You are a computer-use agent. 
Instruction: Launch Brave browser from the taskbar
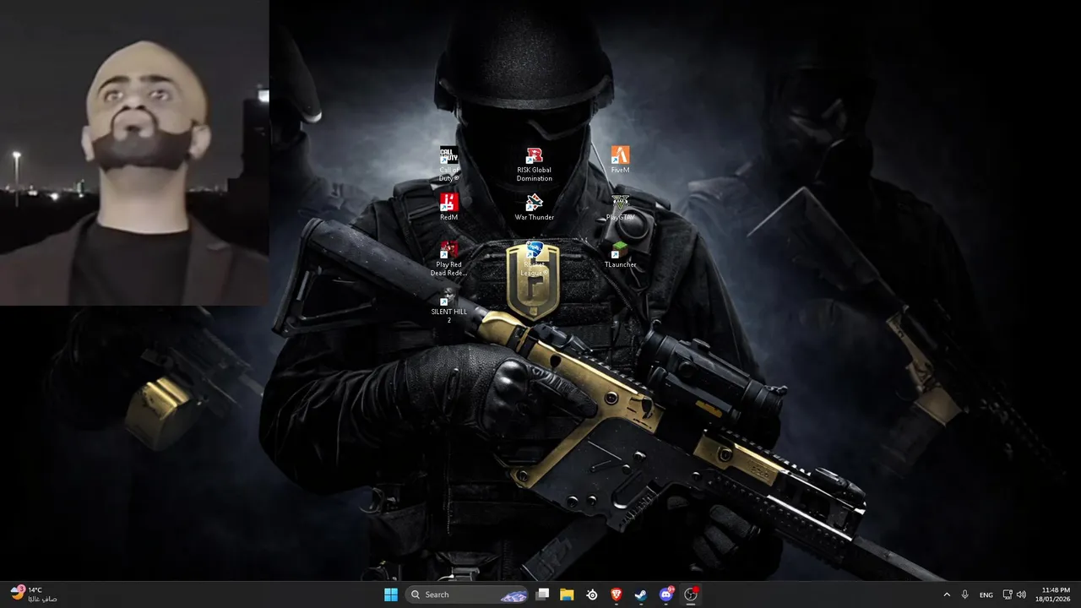pos(617,594)
